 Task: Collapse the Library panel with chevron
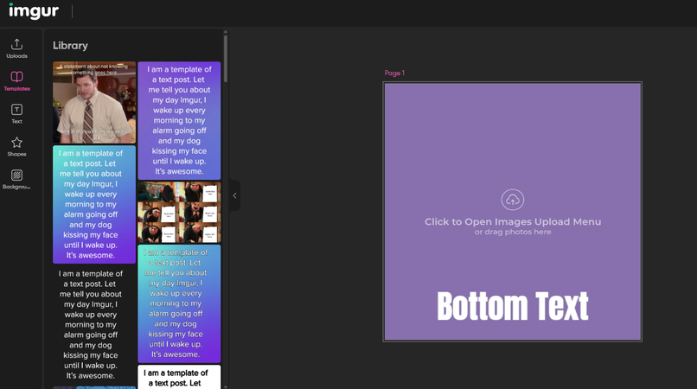coord(234,195)
